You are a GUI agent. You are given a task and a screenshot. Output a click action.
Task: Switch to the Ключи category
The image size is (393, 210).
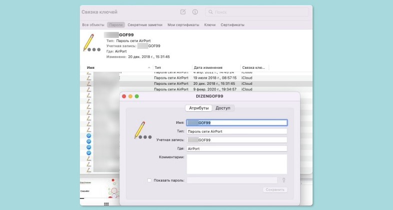pos(210,25)
